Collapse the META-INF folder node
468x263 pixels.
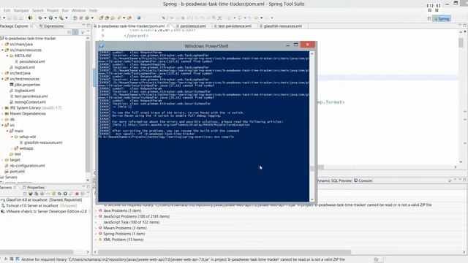tap(7, 56)
